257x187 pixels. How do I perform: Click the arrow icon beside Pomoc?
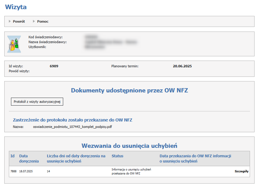tap(34, 21)
